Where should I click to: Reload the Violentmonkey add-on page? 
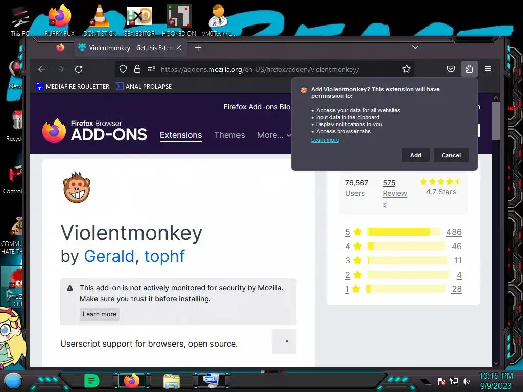click(79, 69)
